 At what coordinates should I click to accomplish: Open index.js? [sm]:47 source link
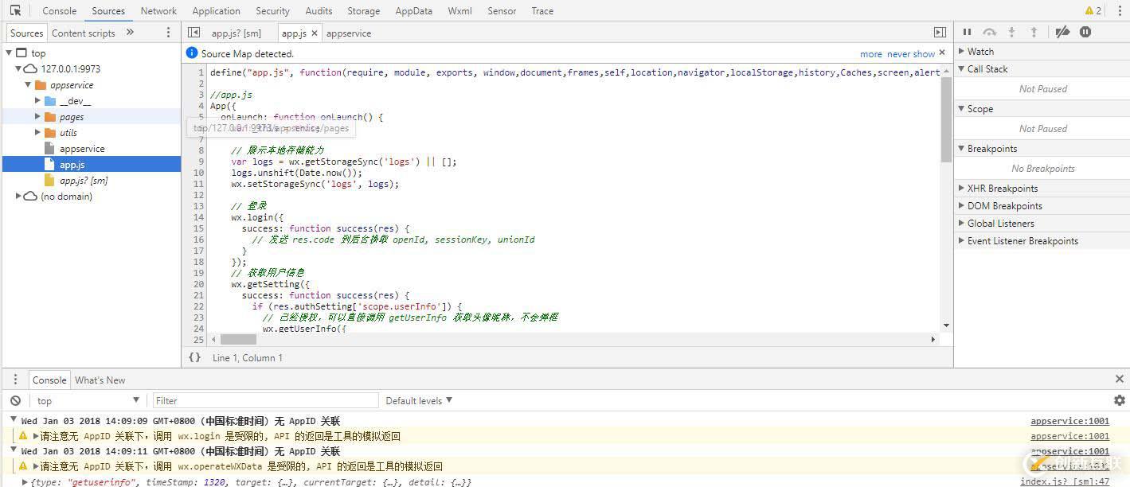pyautogui.click(x=1065, y=482)
